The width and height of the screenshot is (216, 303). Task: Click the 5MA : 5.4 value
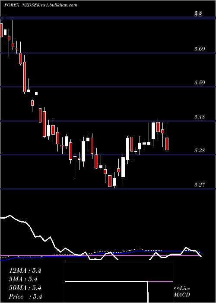[23, 279]
